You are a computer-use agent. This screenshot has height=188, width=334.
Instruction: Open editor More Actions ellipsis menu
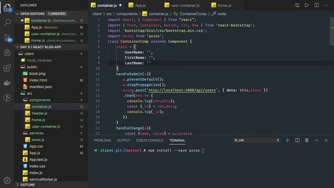point(326,5)
